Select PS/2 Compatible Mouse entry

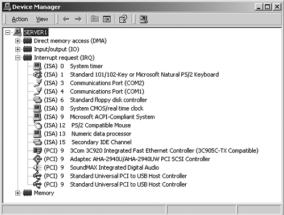[87, 125]
